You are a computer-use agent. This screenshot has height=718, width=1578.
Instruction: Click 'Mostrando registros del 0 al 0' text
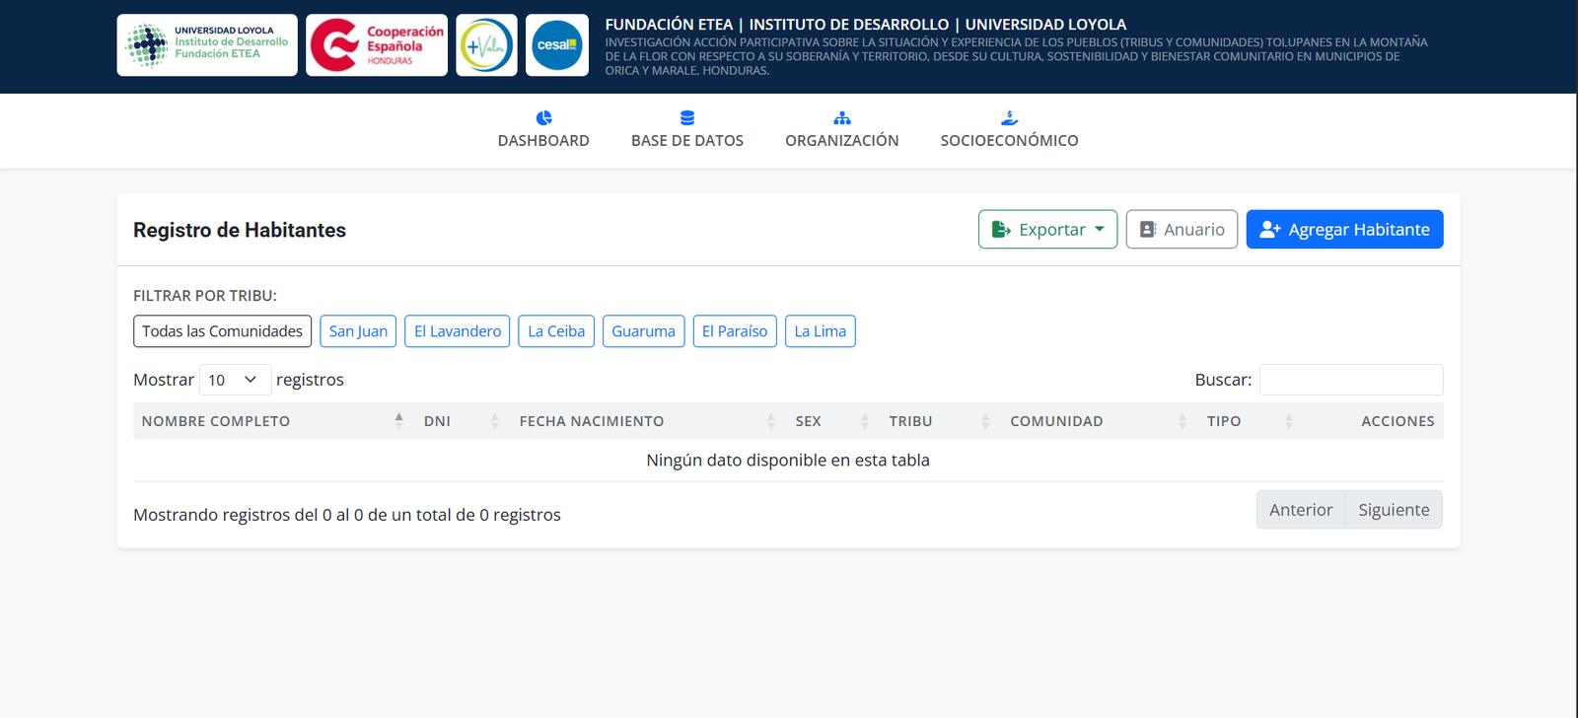tap(248, 515)
